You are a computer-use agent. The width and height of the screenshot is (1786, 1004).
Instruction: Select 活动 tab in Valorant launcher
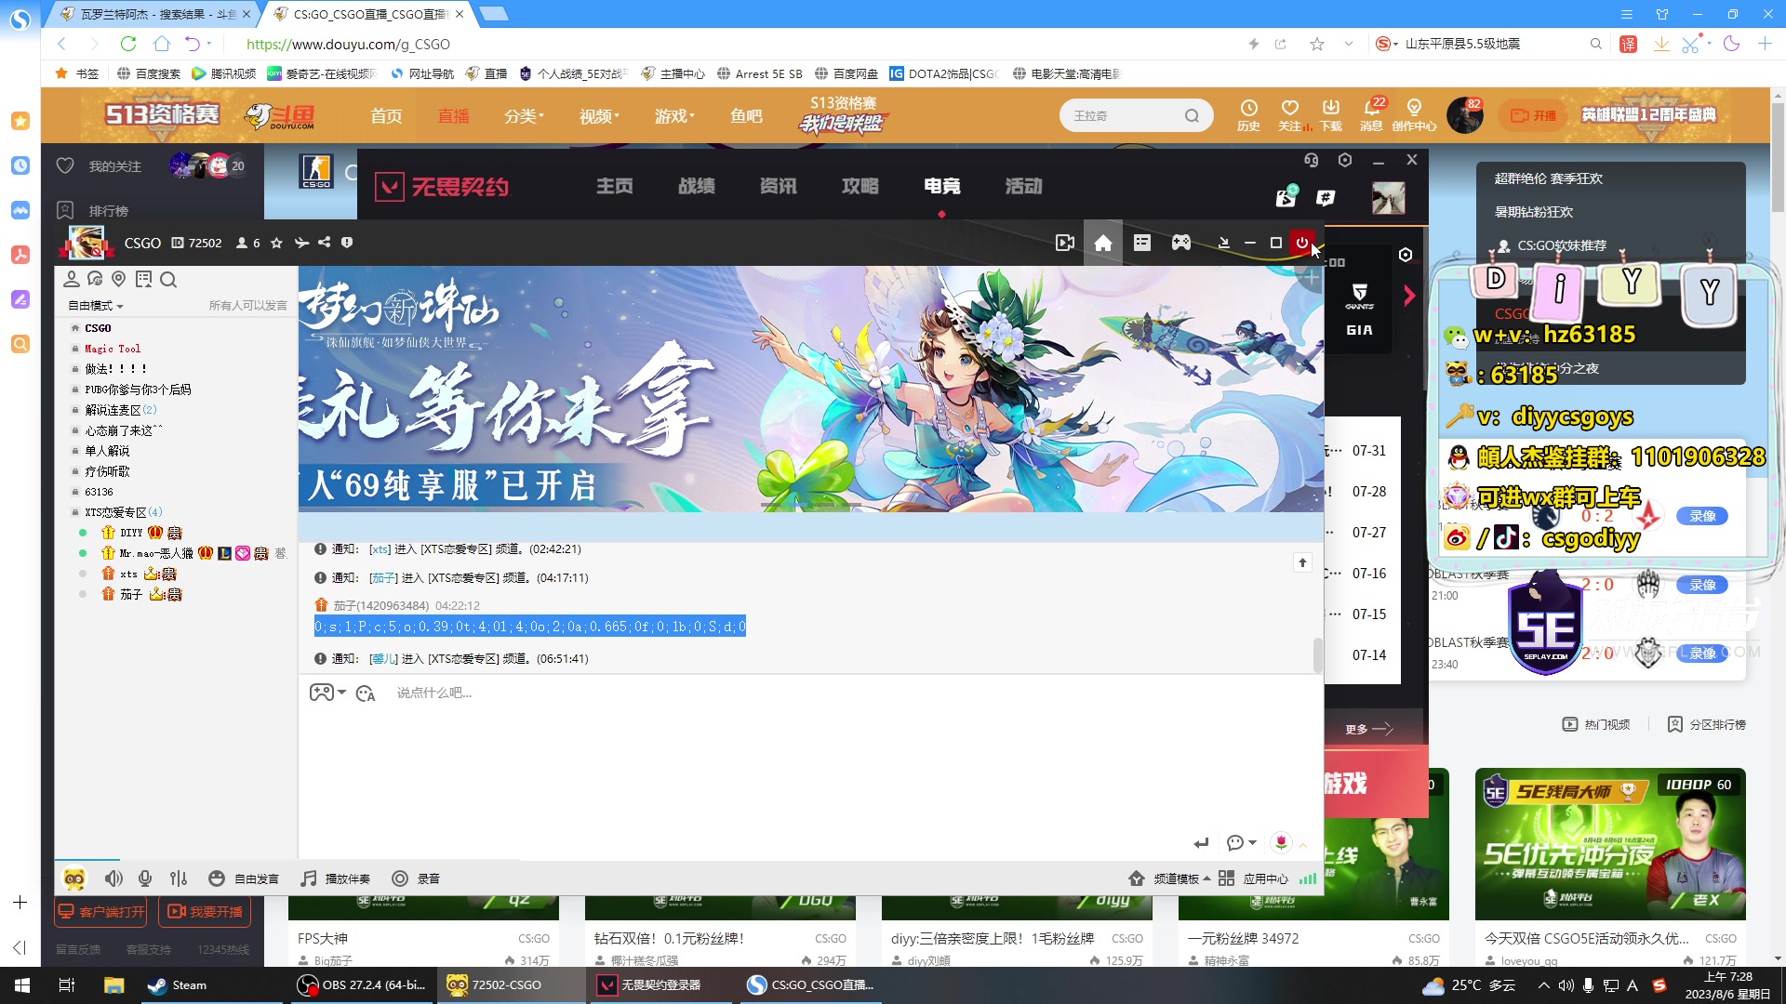[1024, 186]
